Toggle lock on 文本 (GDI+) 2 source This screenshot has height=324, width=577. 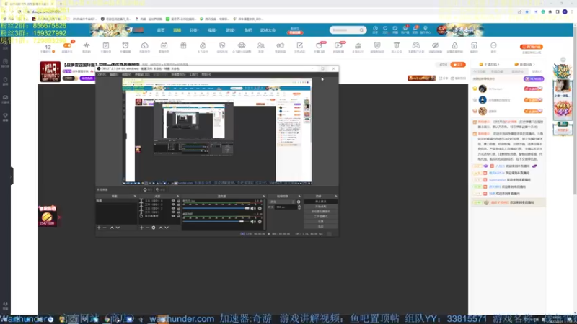pyautogui.click(x=179, y=208)
